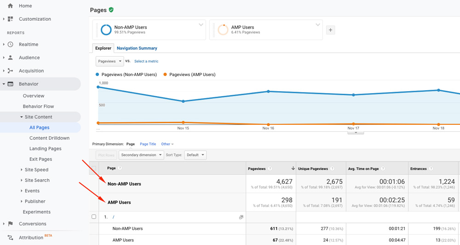Click the Non-AMP Users blue donut icon
This screenshot has width=460, height=245.
106,29
